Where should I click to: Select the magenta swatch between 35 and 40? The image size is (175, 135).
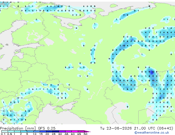click(x=68, y=131)
